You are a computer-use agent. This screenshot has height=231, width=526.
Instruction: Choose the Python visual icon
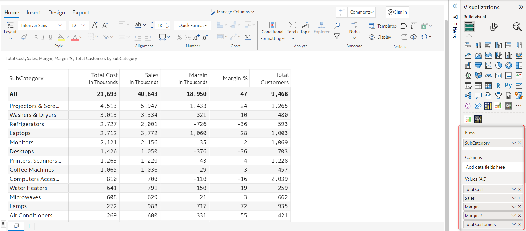point(508,86)
